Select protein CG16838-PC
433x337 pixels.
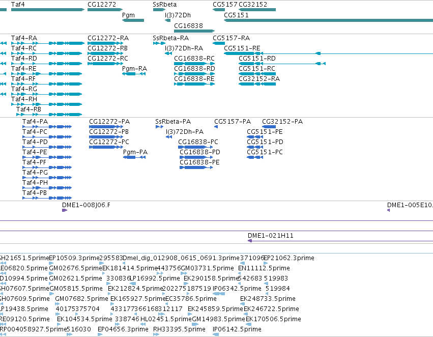coord(195,147)
